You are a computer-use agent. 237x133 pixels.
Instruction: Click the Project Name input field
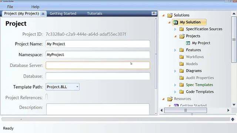(x=98, y=44)
